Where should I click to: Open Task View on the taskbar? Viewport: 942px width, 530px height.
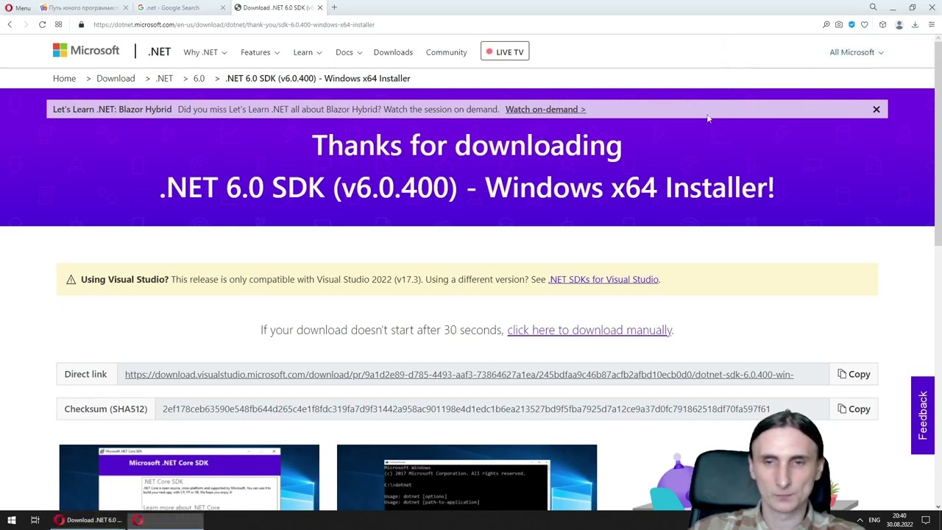(x=35, y=520)
